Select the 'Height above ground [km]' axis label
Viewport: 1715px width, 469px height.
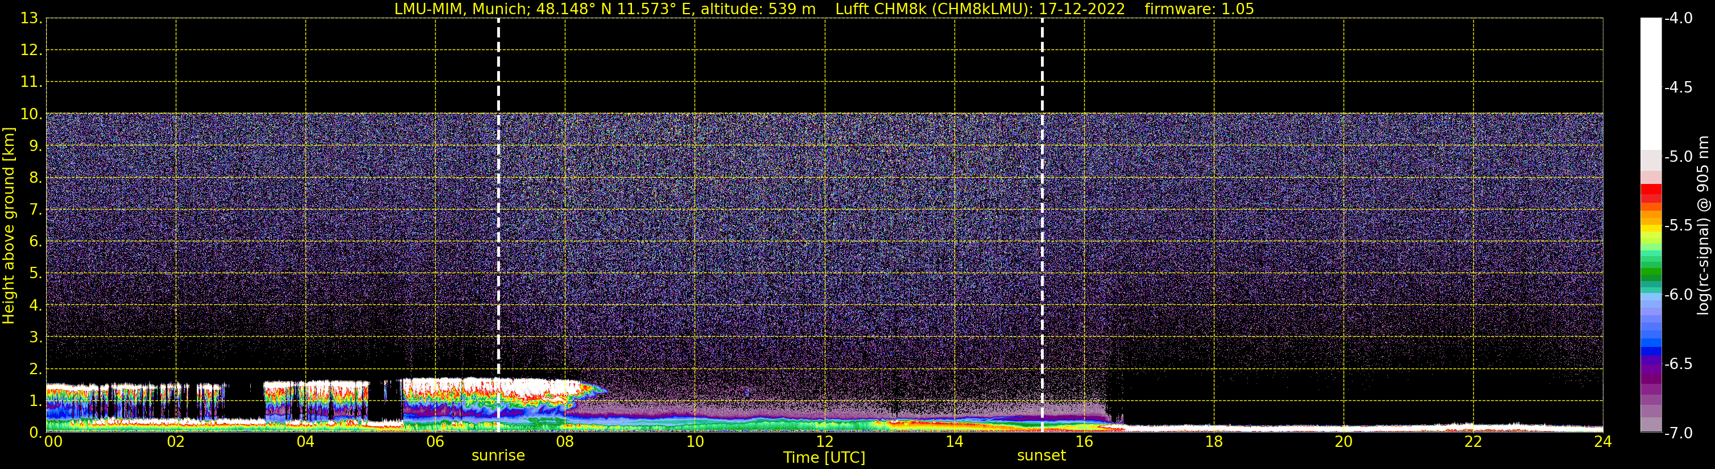pos(9,226)
